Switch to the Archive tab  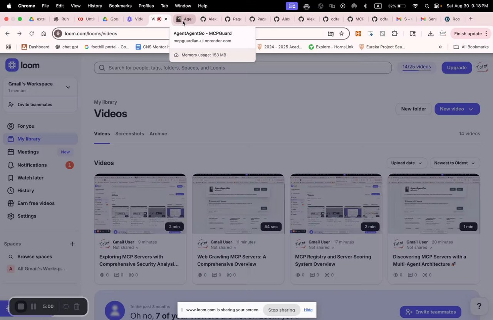coord(158,134)
